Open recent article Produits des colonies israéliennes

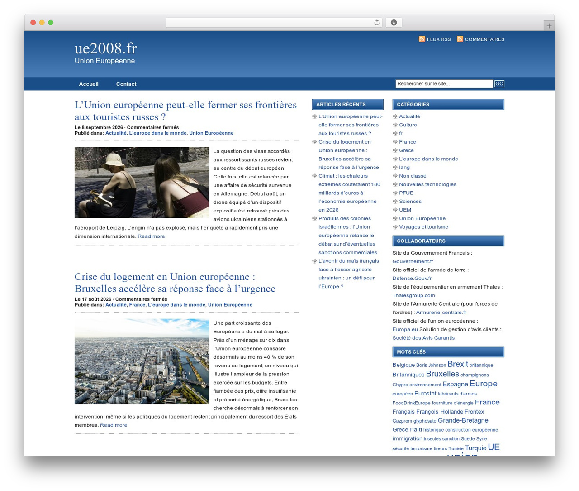(x=348, y=236)
